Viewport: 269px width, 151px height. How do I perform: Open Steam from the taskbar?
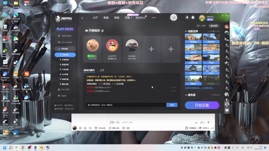(48, 148)
